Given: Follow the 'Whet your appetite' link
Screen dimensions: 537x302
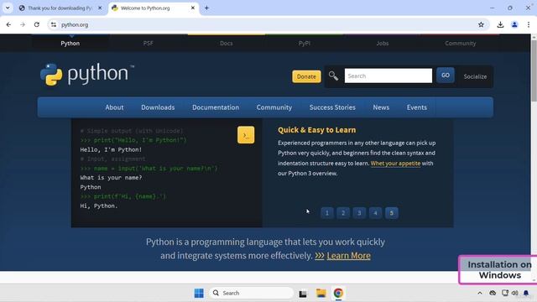Looking at the screenshot, I should click(395, 164).
